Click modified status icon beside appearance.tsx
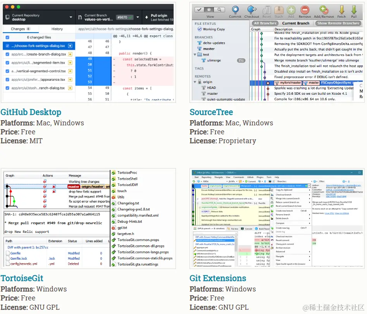 click(x=70, y=80)
